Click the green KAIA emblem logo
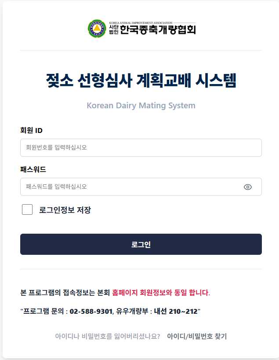The width and height of the screenshot is (279, 360). tap(96, 28)
